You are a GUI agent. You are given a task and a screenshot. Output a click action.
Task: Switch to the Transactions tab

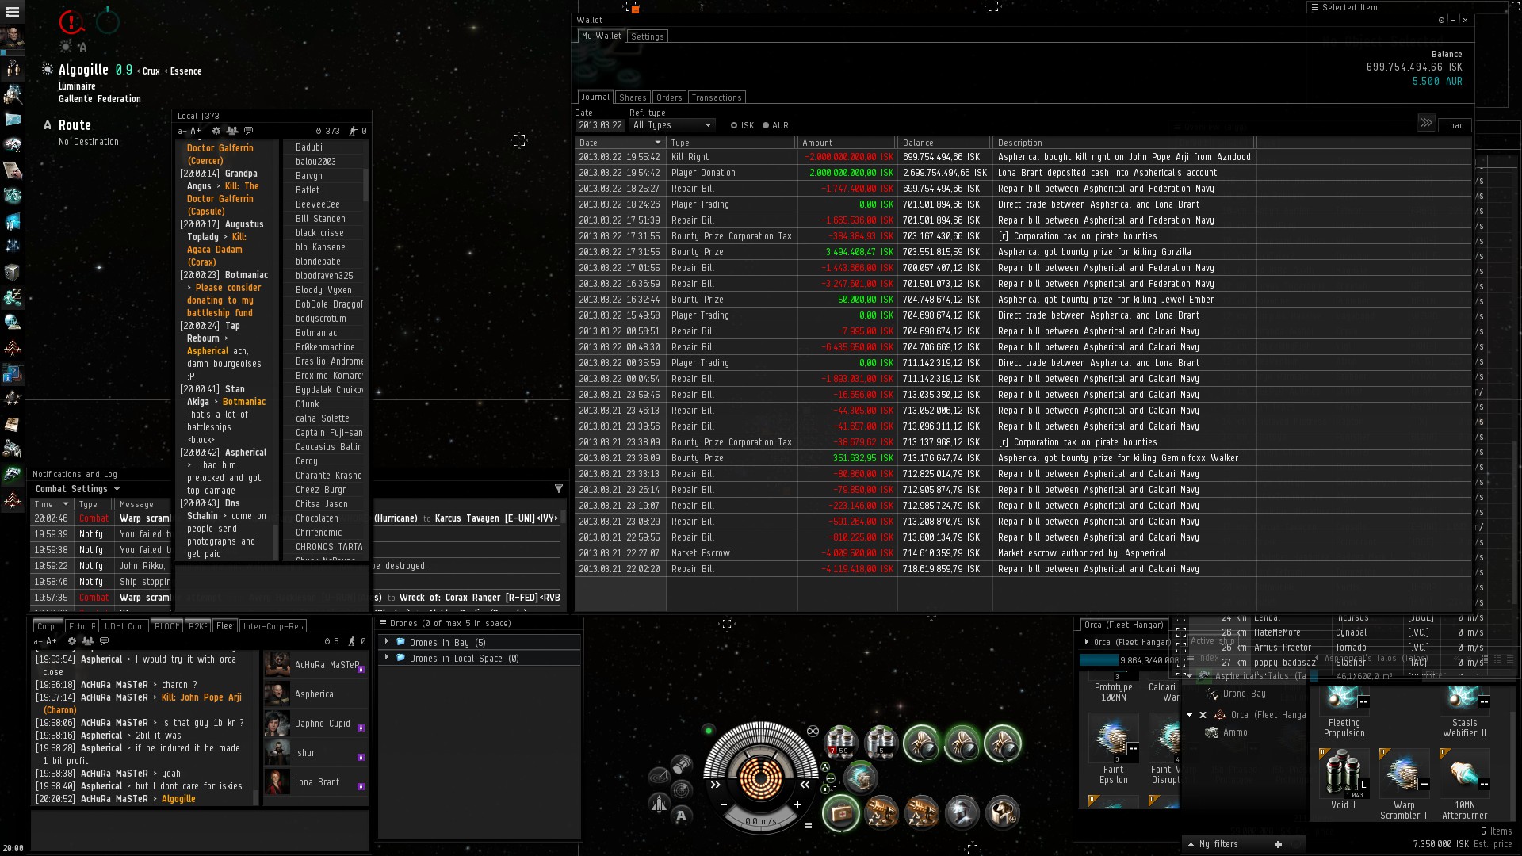716,97
